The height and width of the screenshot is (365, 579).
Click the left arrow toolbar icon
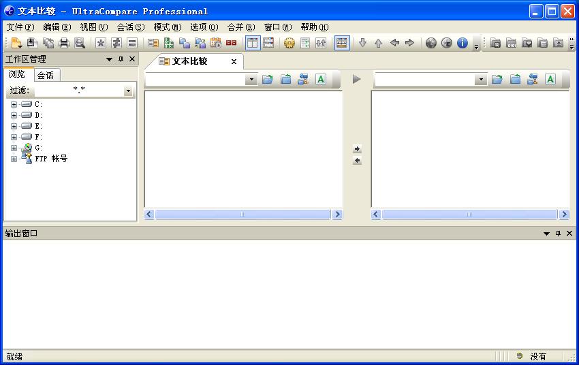(394, 43)
